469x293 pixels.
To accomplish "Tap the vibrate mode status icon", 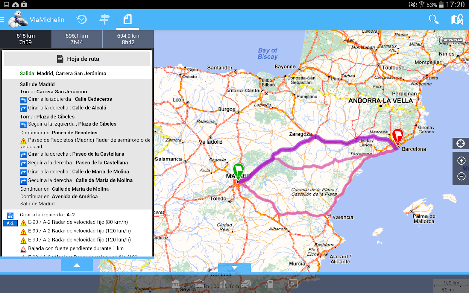I will click(413, 5).
